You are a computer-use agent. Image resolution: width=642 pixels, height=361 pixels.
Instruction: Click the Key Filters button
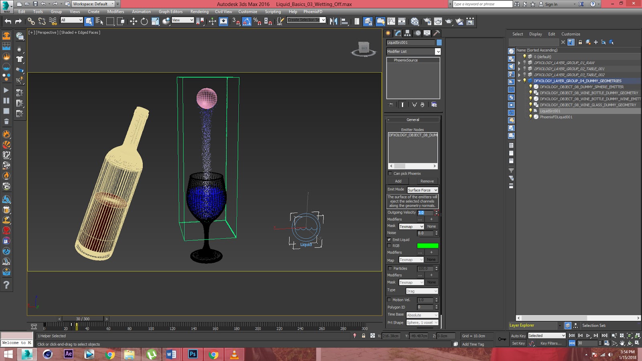tap(551, 343)
